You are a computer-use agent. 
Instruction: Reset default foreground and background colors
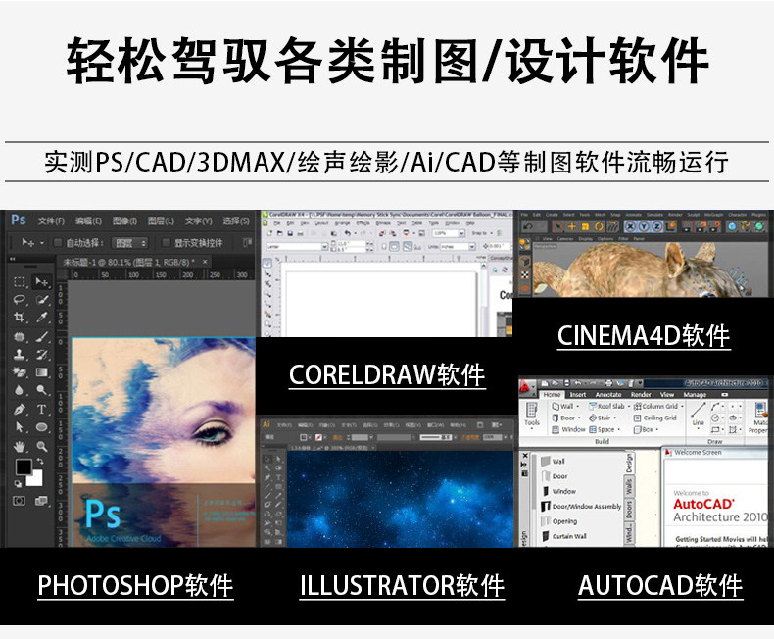tap(18, 483)
